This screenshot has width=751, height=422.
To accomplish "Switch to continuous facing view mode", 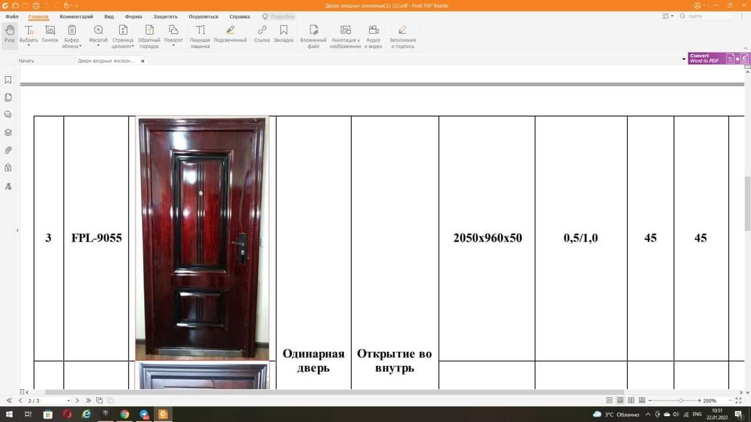I will (641, 400).
